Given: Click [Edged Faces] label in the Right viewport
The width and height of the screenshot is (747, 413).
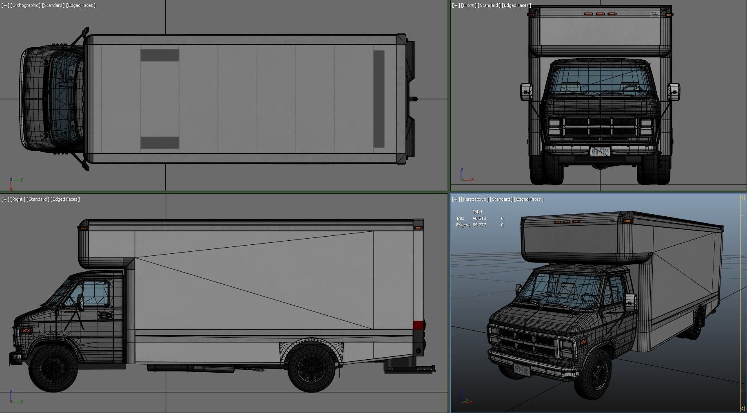Looking at the screenshot, I should point(65,199).
